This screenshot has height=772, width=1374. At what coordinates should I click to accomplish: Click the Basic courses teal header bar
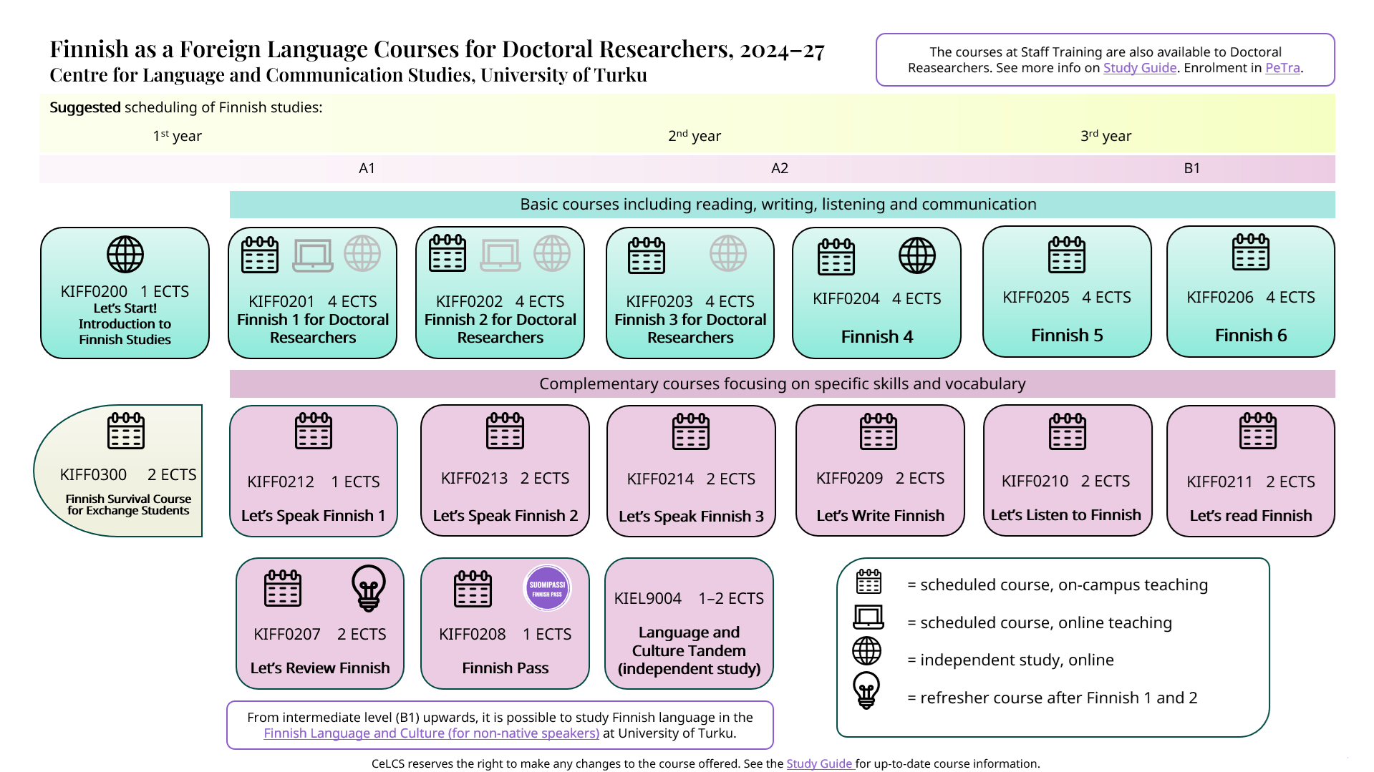click(x=782, y=205)
